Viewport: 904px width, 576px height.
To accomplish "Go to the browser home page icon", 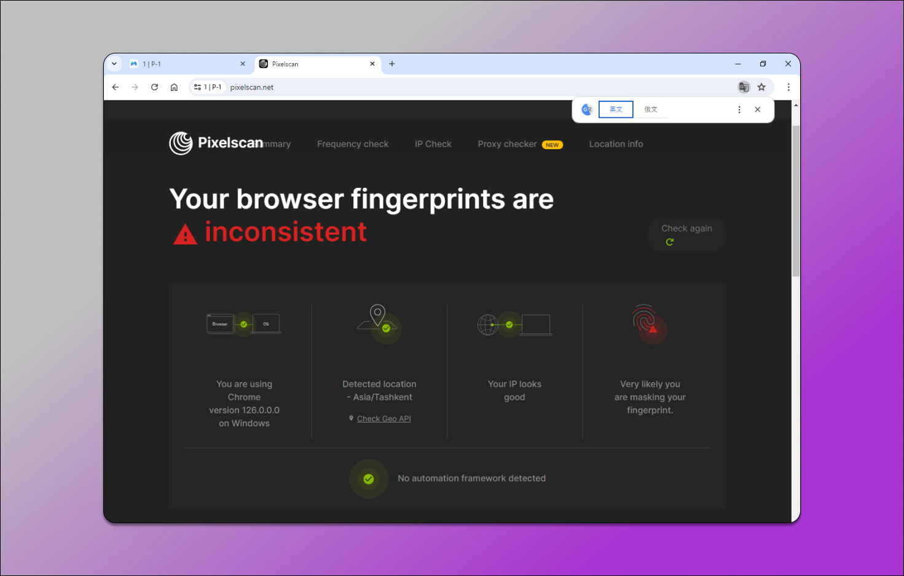I will (x=174, y=87).
